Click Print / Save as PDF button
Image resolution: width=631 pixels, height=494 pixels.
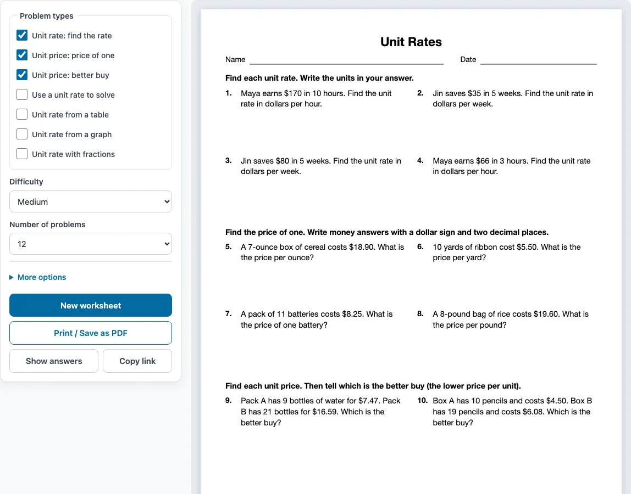point(91,333)
